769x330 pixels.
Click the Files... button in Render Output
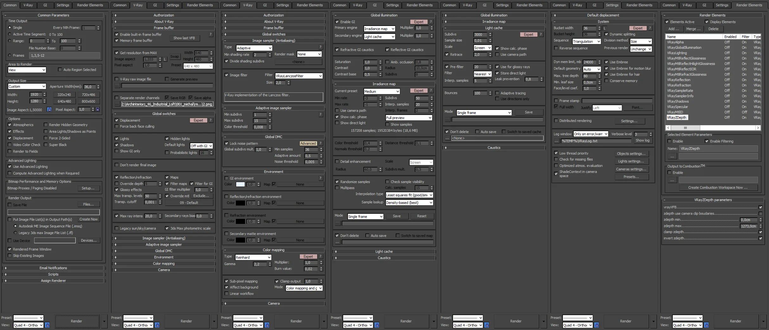[x=88, y=204]
